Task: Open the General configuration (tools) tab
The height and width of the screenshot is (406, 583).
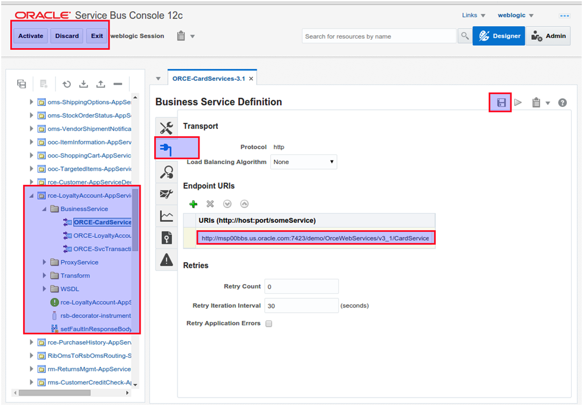Action: [x=166, y=128]
